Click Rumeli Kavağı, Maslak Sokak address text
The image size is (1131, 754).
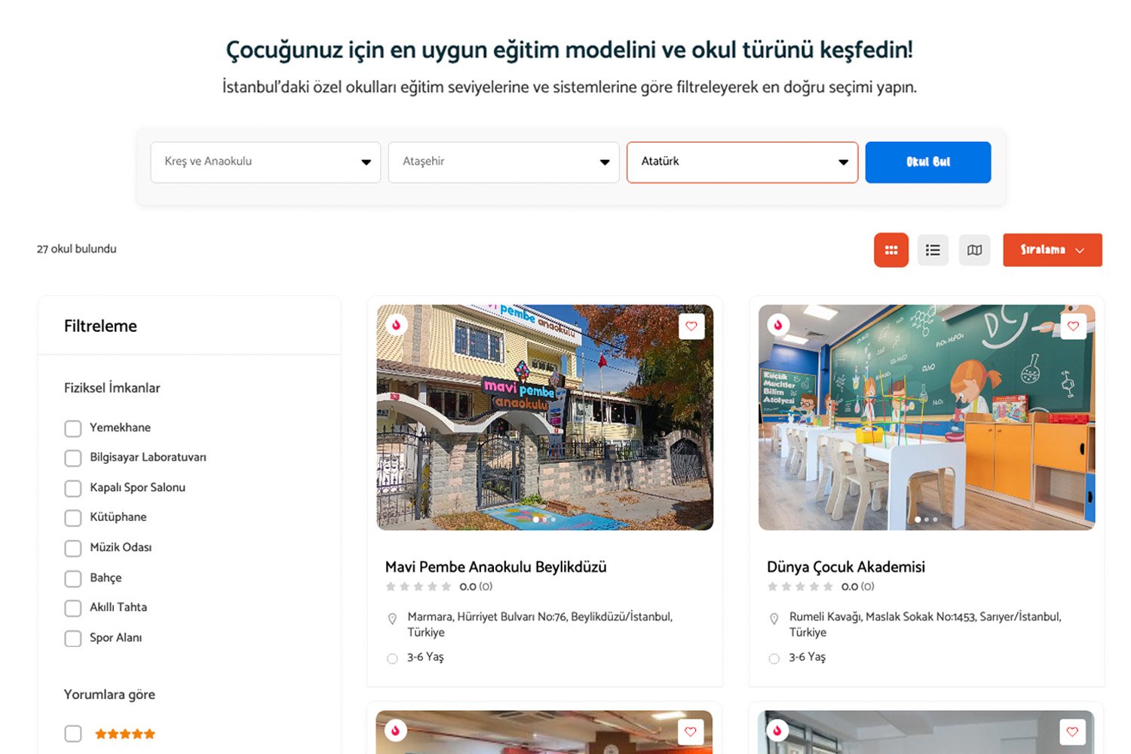[925, 624]
